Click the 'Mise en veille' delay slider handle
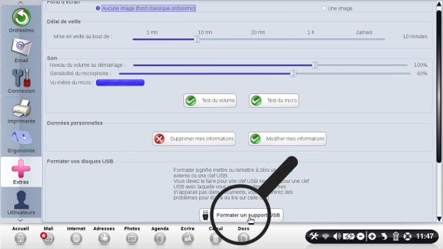This screenshot has width=443, height=249. pyautogui.click(x=197, y=39)
